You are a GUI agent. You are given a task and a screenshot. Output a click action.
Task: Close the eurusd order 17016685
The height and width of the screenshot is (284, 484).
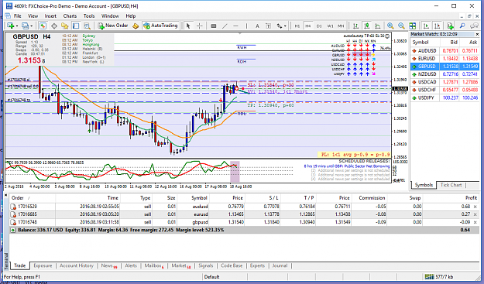475,214
